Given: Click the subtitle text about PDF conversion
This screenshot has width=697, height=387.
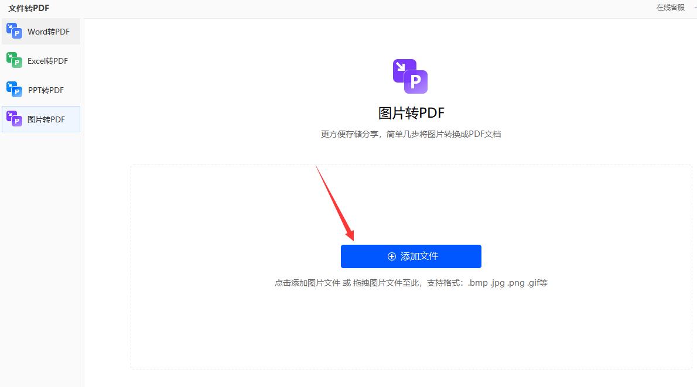Looking at the screenshot, I should (411, 134).
